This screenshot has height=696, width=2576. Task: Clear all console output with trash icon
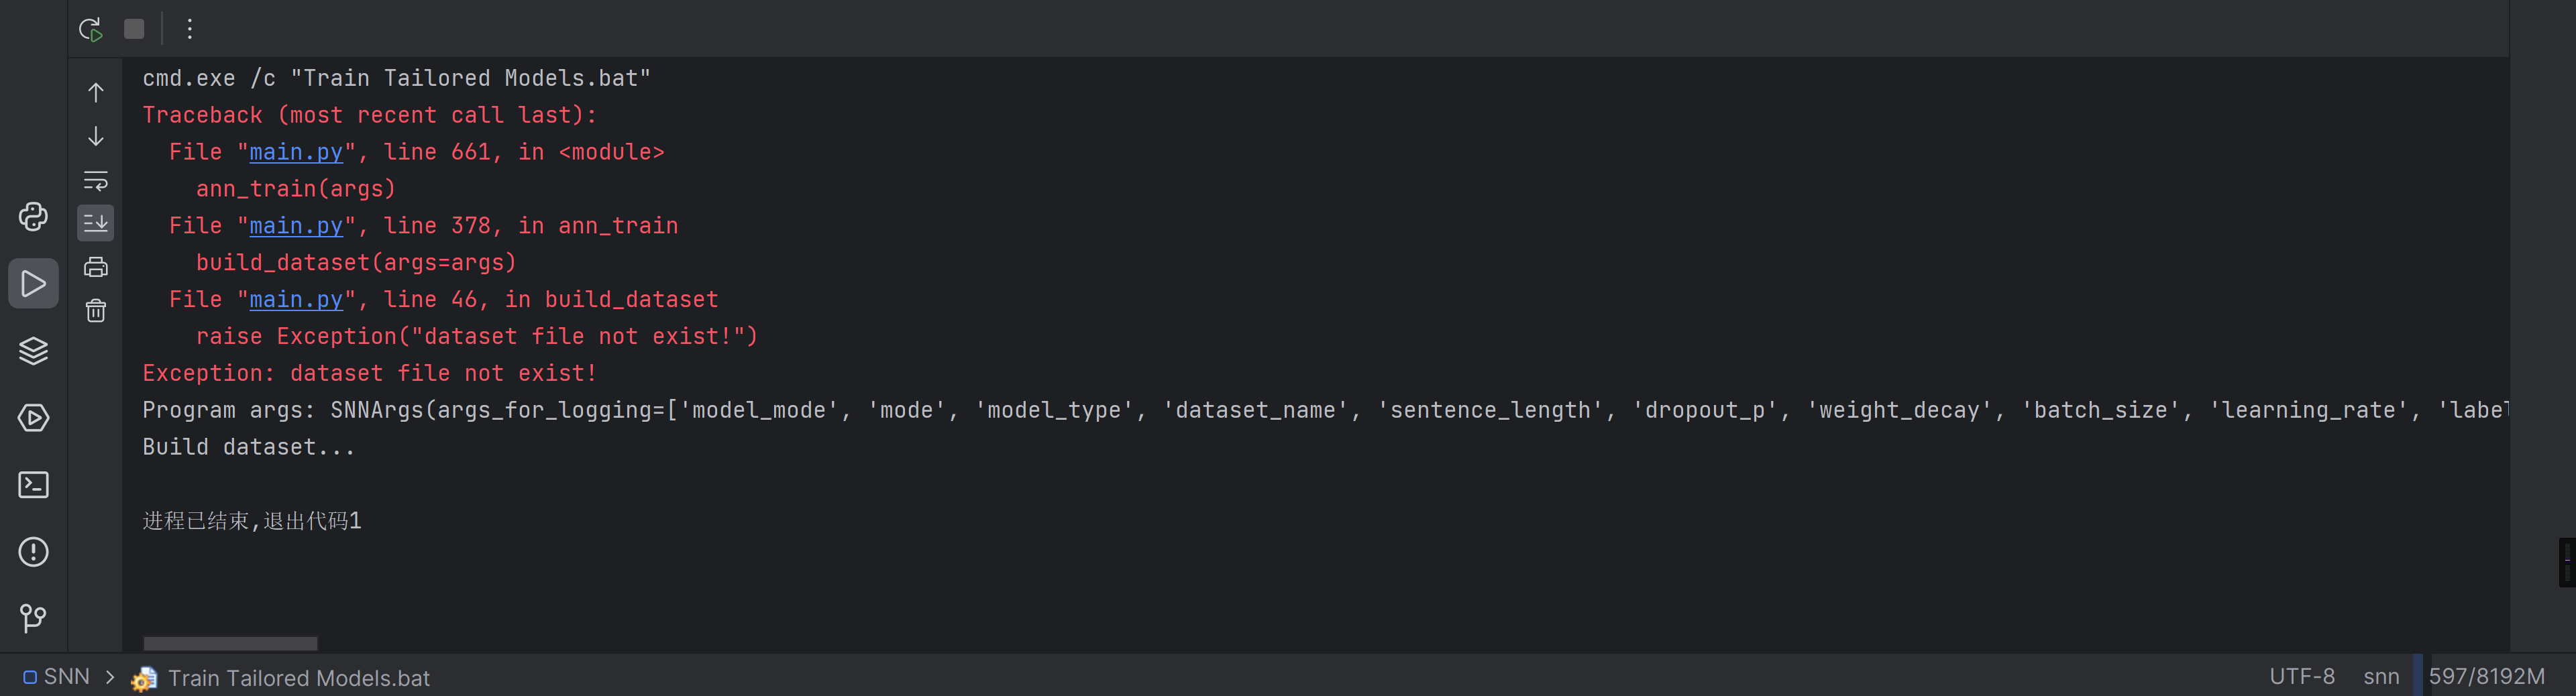[x=96, y=311]
